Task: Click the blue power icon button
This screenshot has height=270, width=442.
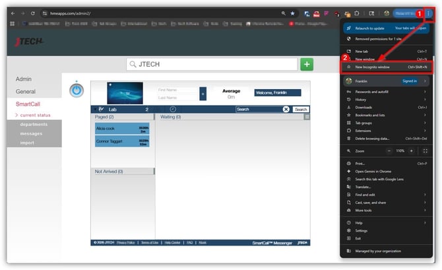Action: point(77,90)
